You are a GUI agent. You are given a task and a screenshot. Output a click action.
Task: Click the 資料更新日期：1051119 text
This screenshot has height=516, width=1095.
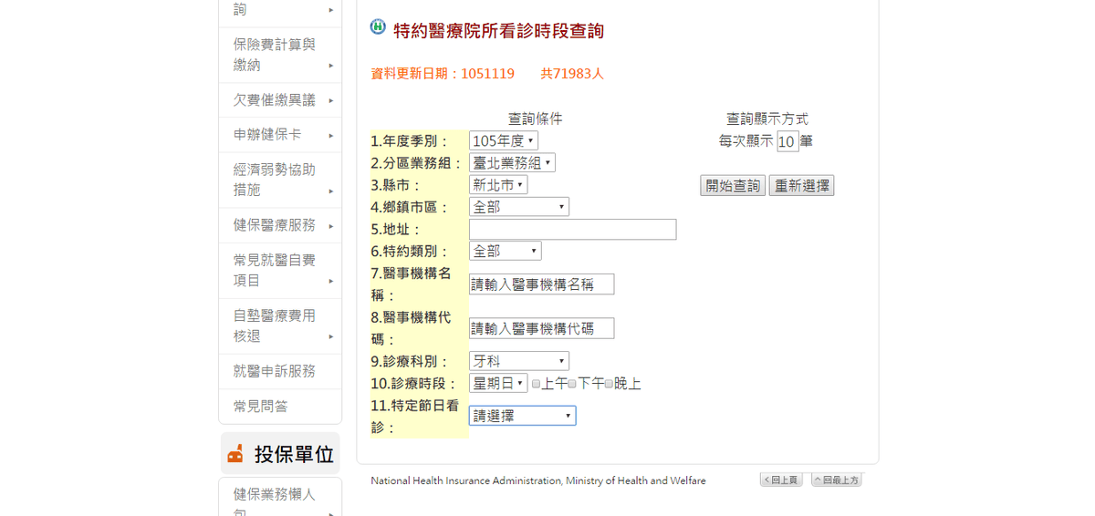[443, 74]
